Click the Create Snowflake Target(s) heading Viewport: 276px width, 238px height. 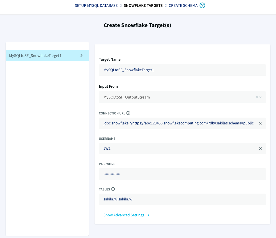click(137, 25)
